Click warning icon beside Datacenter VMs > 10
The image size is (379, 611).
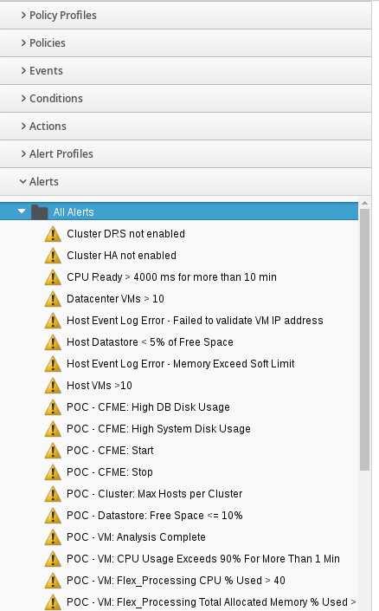coord(53,299)
